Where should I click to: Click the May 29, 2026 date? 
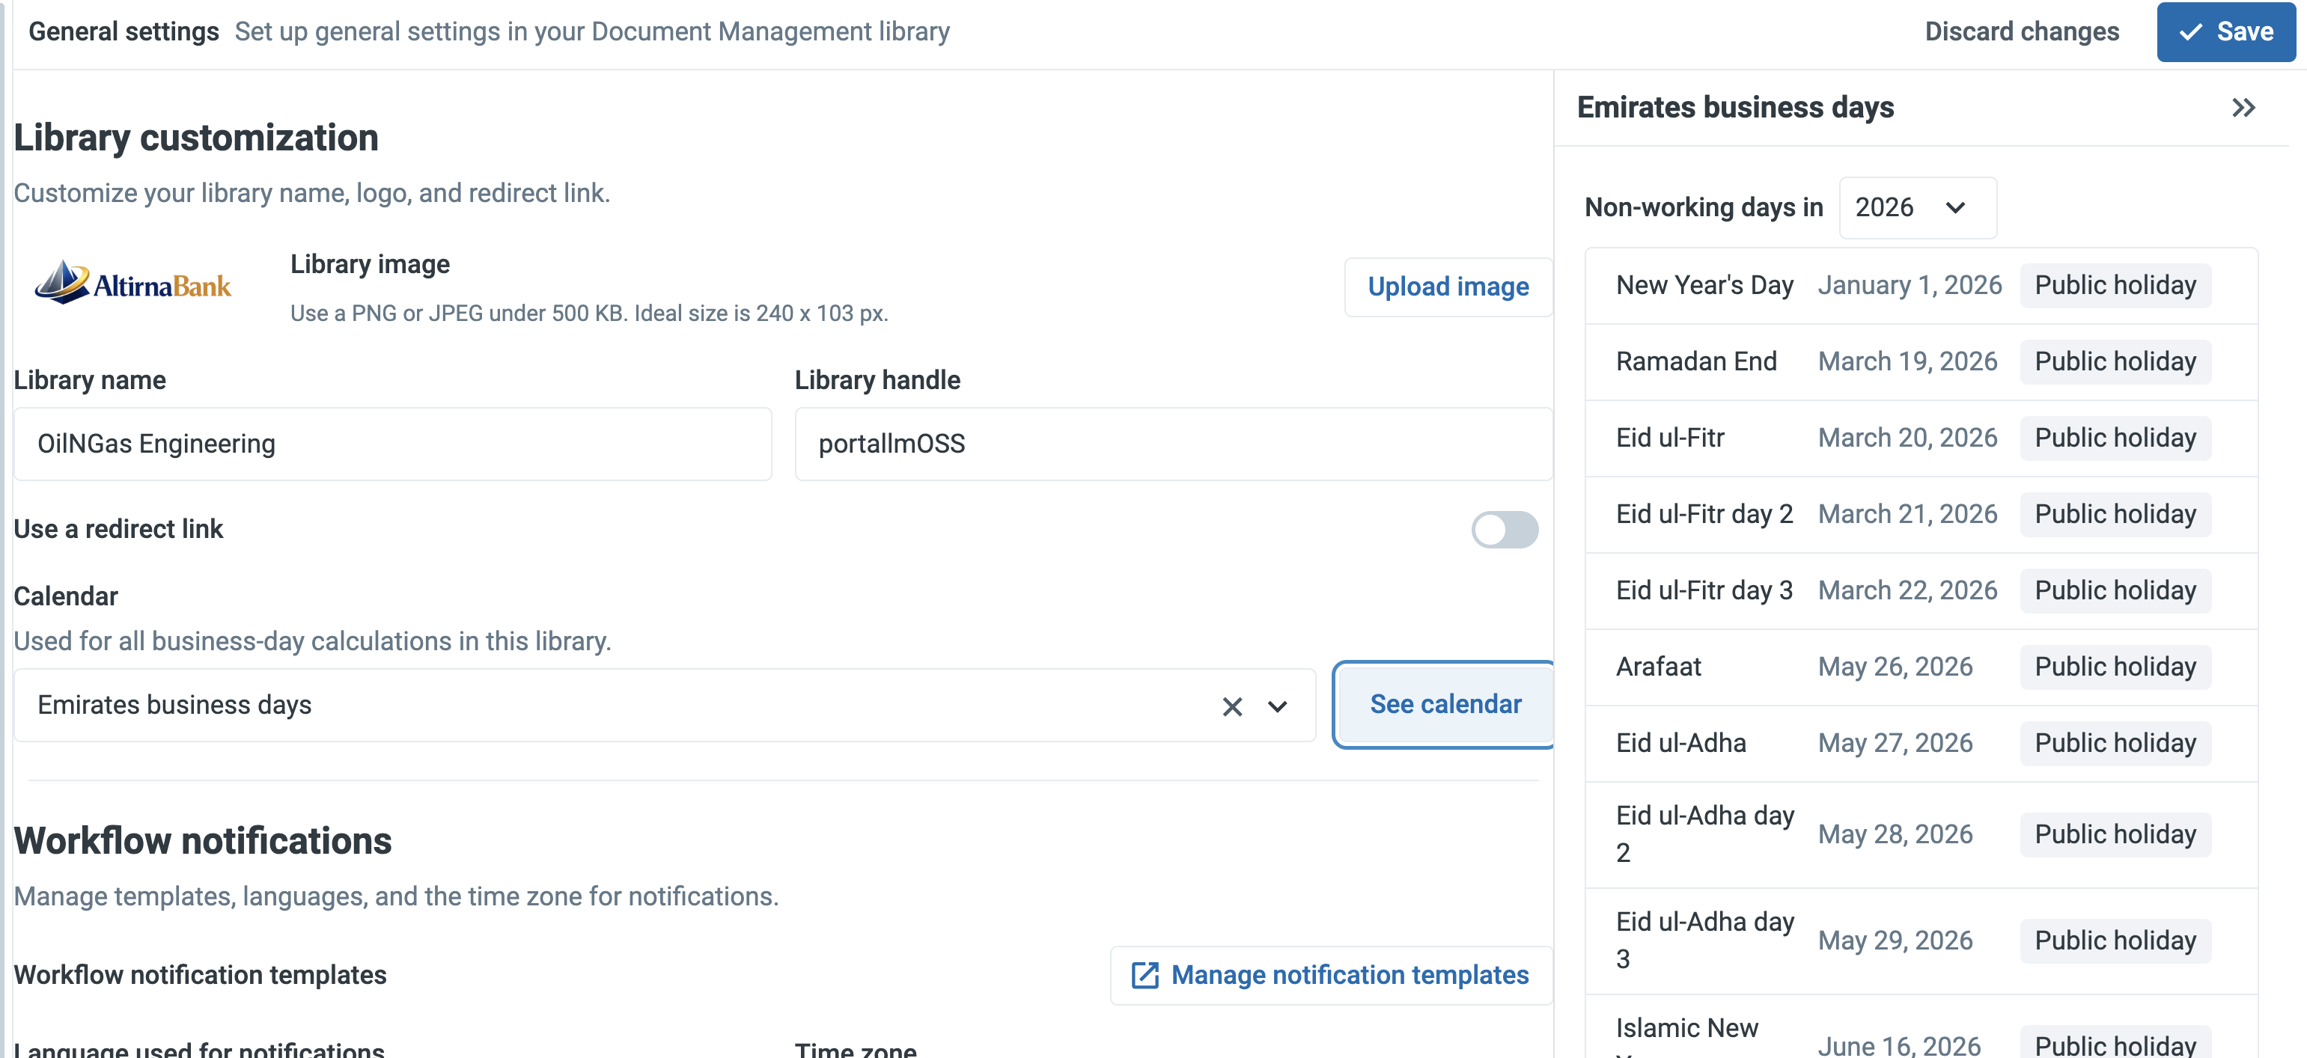[1895, 940]
